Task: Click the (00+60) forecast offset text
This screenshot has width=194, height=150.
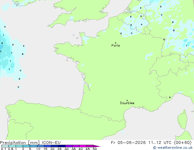Action: coord(183,143)
